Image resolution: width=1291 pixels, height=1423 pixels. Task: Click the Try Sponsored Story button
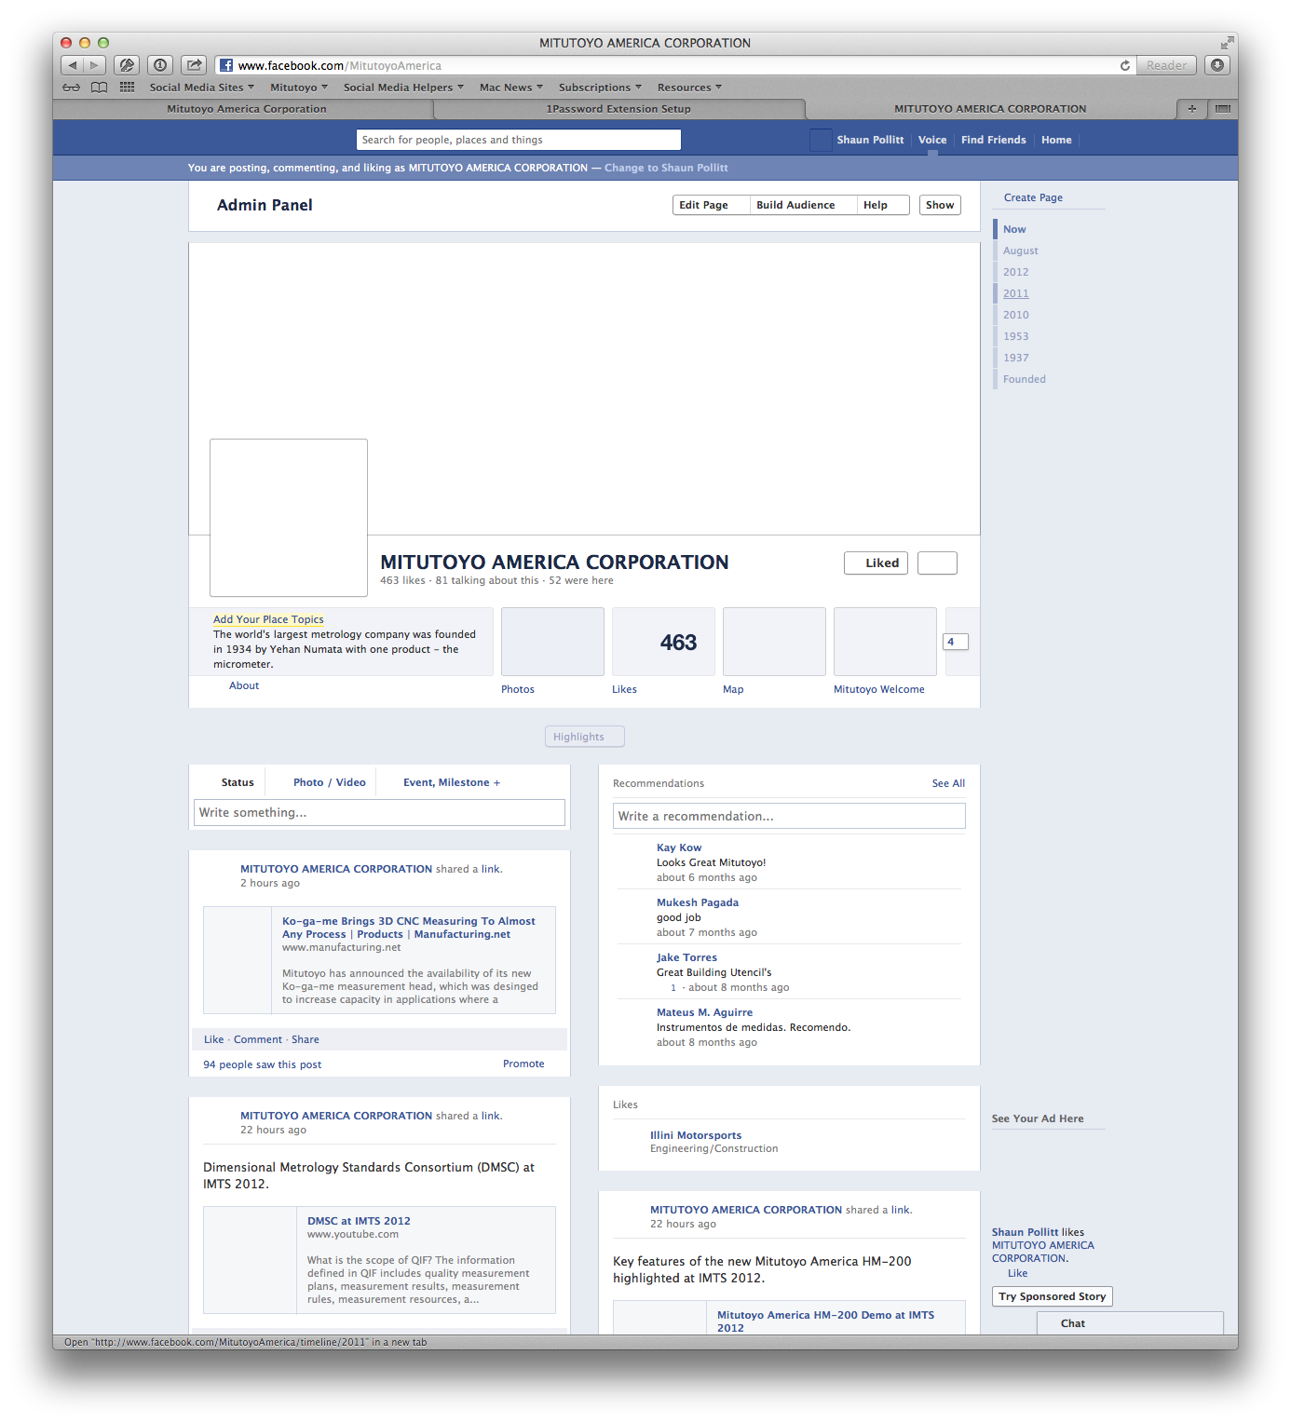click(x=1053, y=1296)
